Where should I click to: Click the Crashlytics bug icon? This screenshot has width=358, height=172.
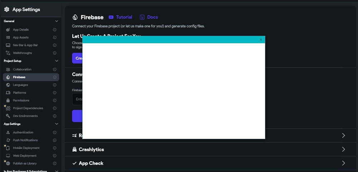coord(74,150)
